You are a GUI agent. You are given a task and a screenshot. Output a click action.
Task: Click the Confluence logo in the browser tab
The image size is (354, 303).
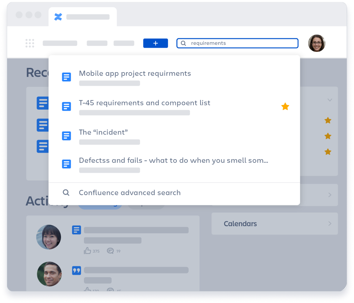[x=58, y=17]
